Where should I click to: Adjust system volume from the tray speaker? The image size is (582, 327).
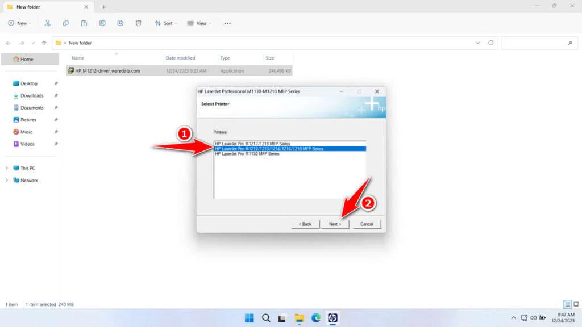point(533,317)
